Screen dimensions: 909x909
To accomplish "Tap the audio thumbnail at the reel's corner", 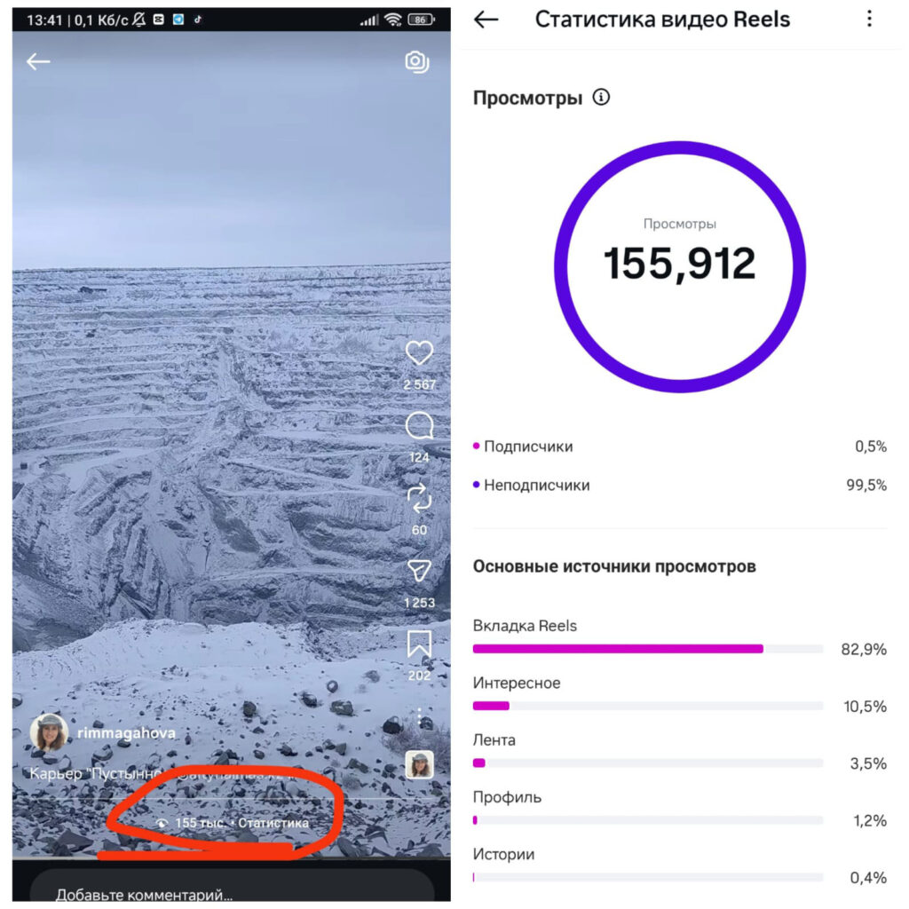I will click(419, 764).
